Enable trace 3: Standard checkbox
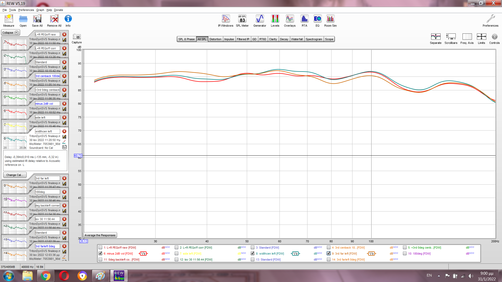 [x=253, y=248]
